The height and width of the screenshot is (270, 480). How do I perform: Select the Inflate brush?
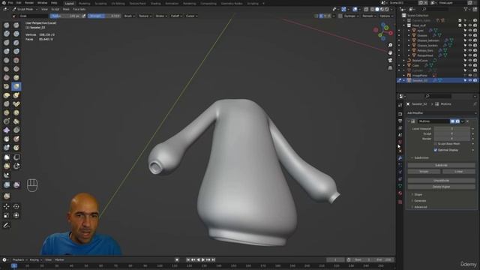click(x=7, y=52)
